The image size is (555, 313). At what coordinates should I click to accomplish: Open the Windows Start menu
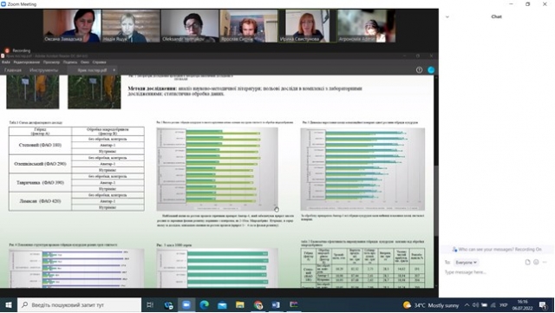coord(8,305)
